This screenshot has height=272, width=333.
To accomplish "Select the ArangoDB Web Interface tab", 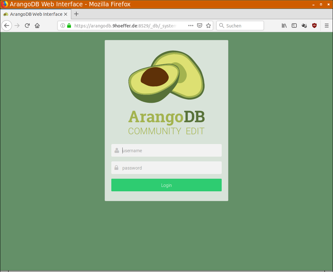I will point(36,14).
